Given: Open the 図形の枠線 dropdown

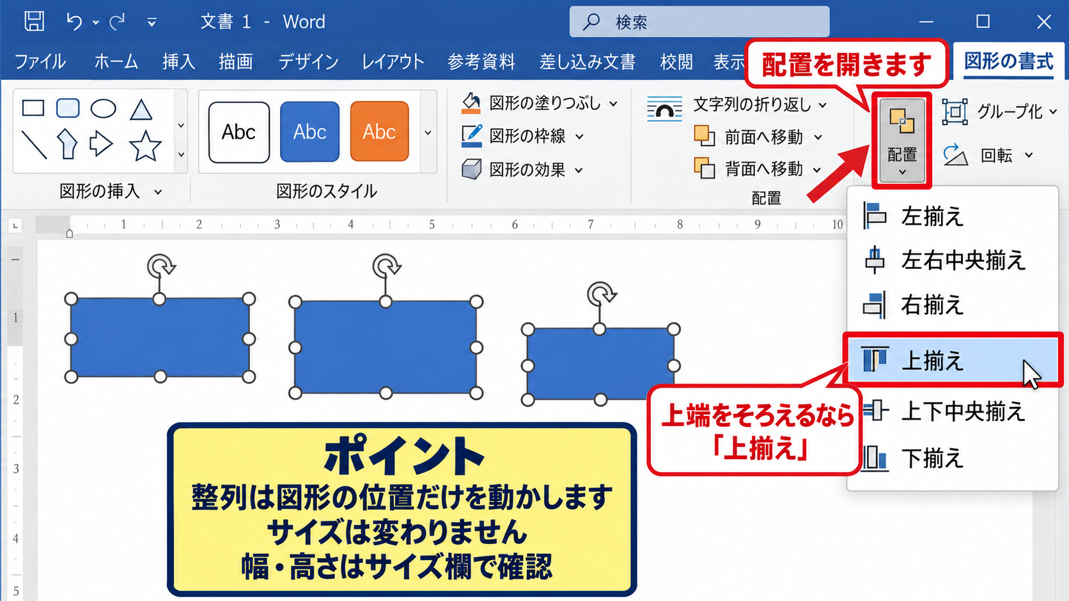Looking at the screenshot, I should click(x=523, y=136).
